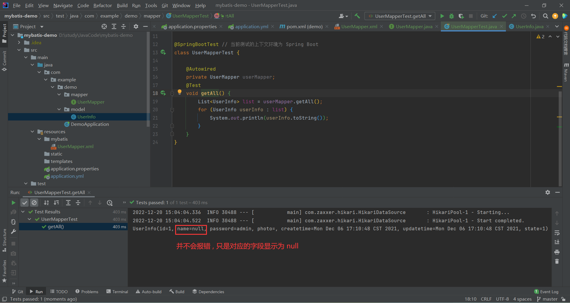Open the Maven tool window
Viewport: 570px width, 303px height.
click(x=566, y=72)
